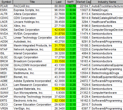Click the Industry Name column header
123x110 pixels.
tap(107, 2)
